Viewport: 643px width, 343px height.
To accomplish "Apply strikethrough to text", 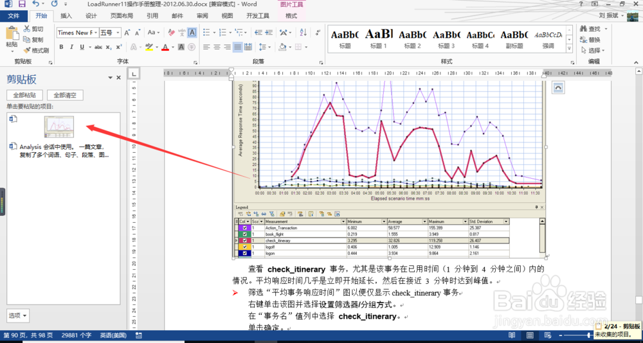I will click(x=98, y=47).
